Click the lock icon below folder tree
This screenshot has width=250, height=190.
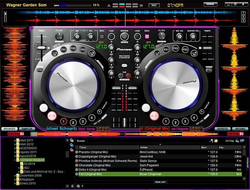coord(72,186)
